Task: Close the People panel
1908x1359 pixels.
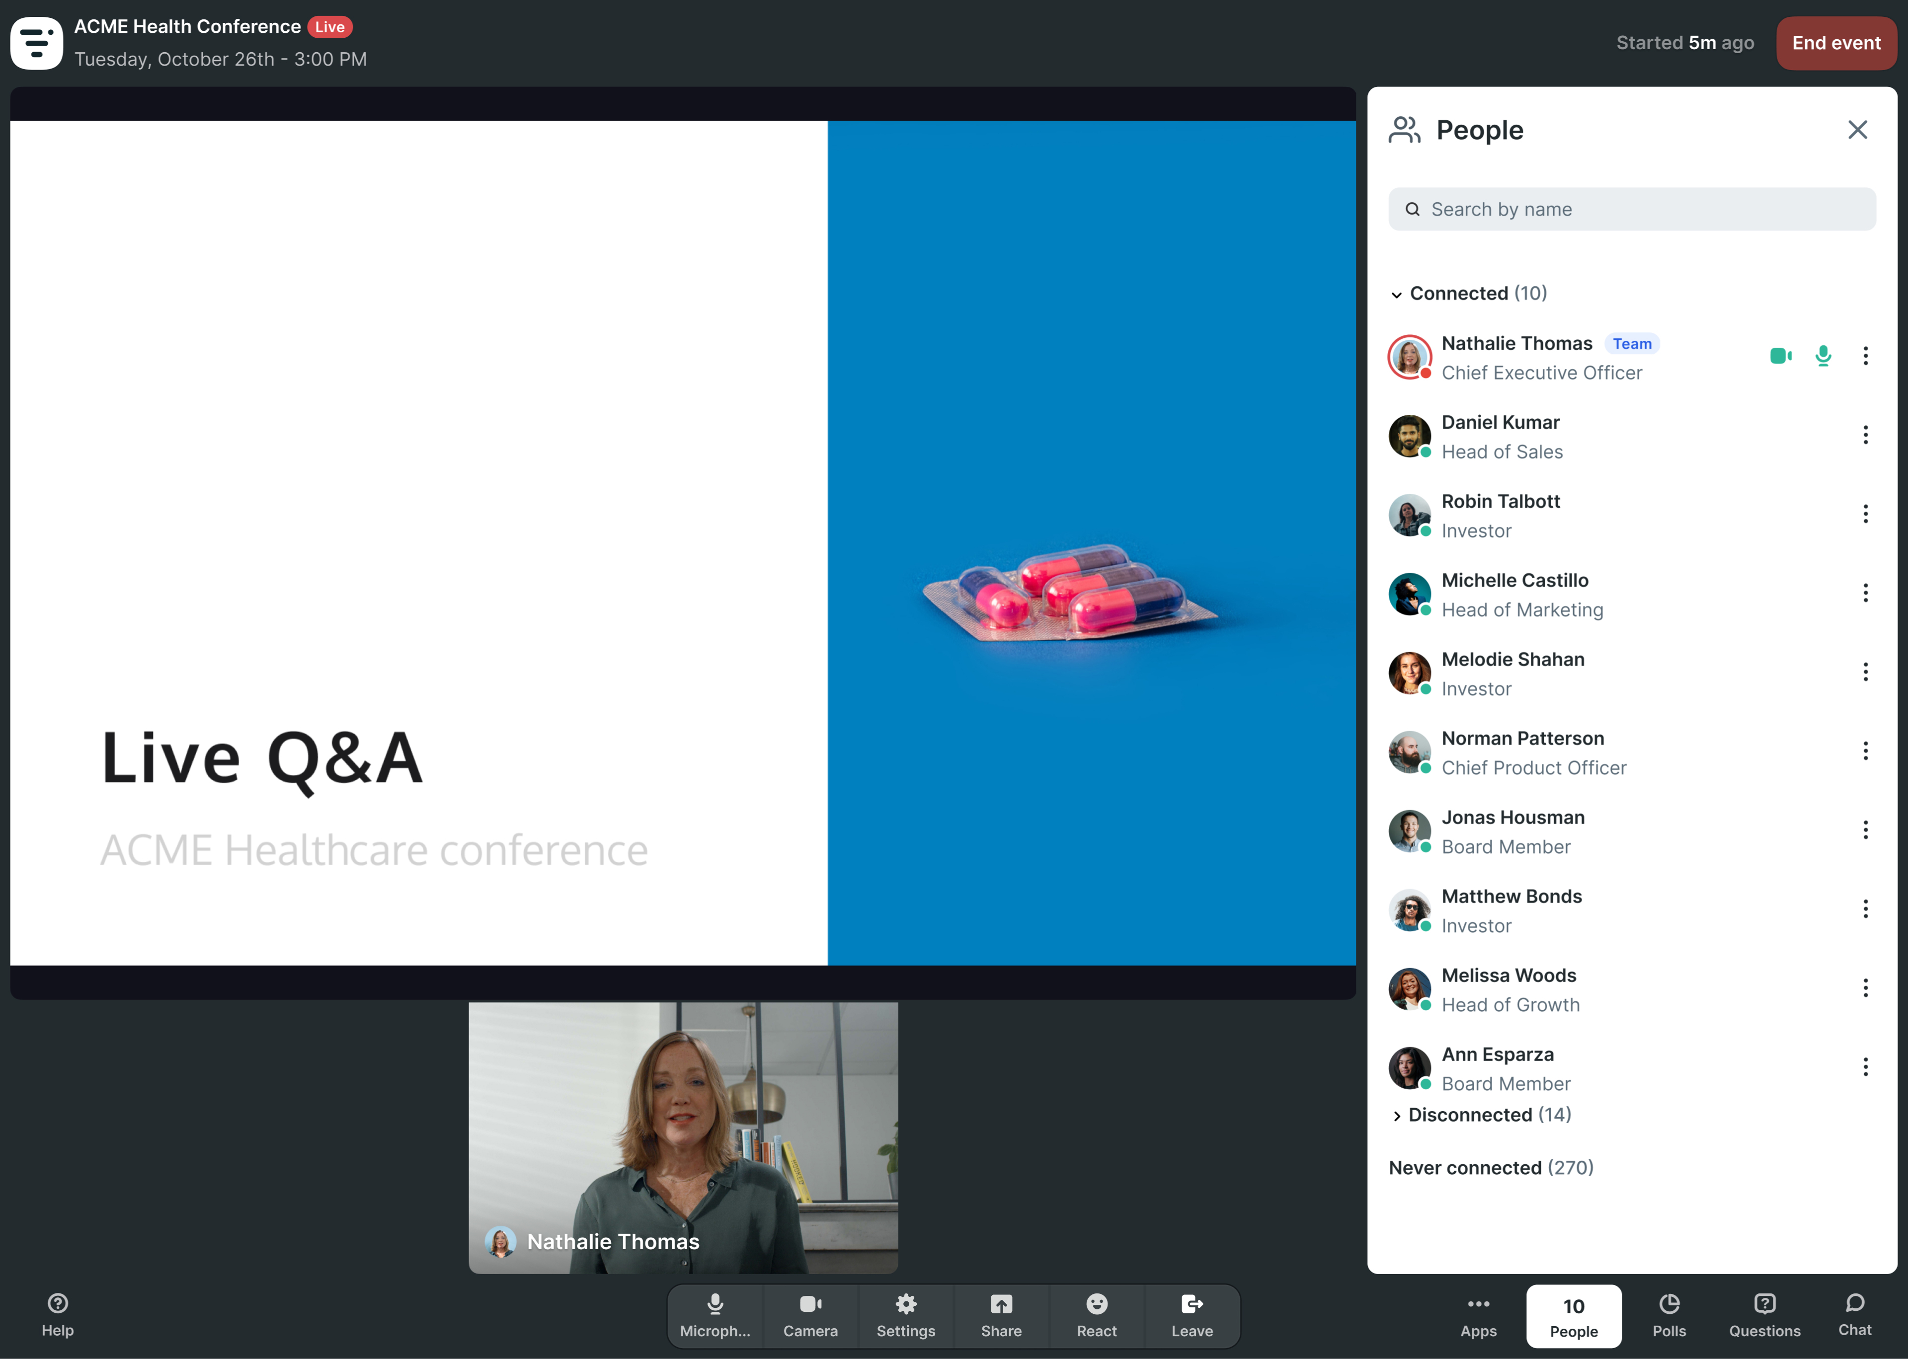Action: click(x=1857, y=130)
